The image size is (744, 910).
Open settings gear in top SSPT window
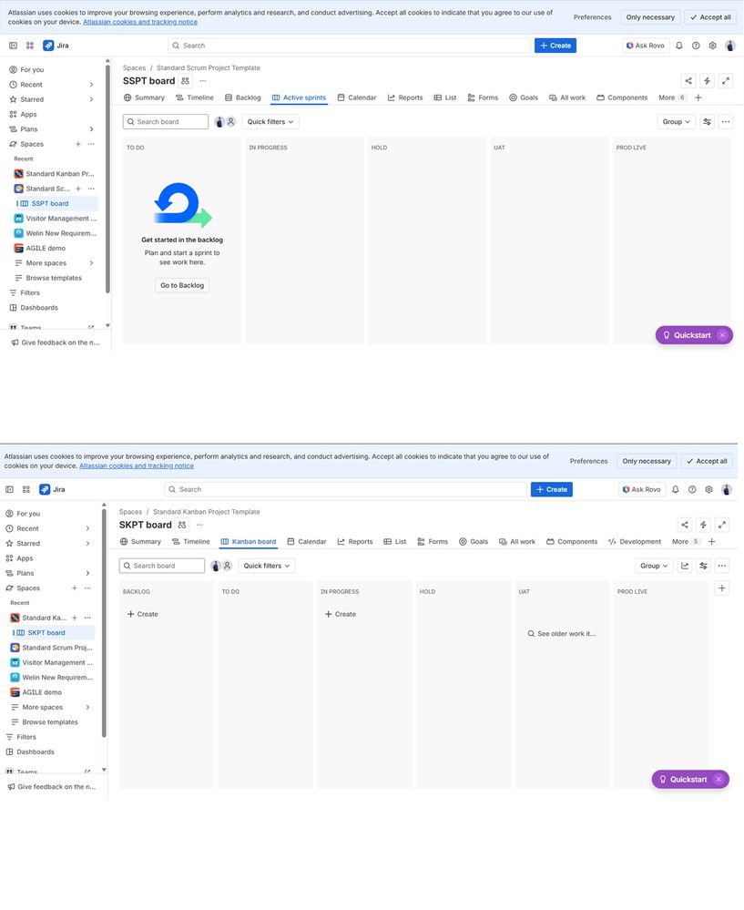(713, 46)
